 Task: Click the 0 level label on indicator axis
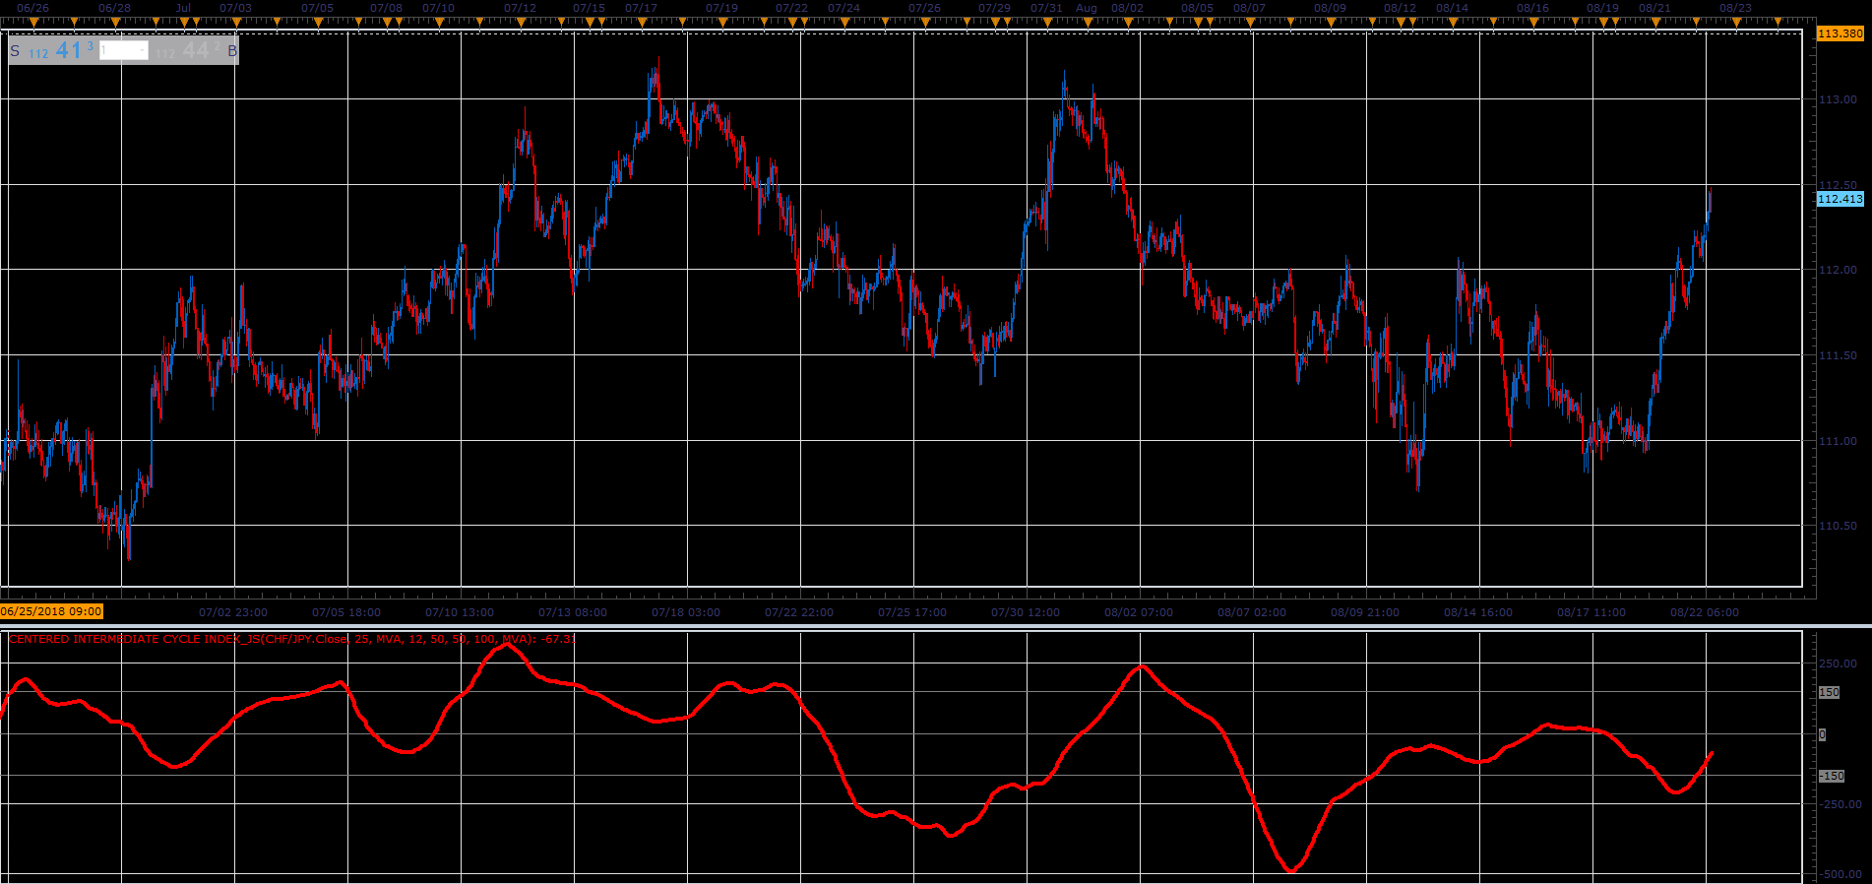coord(1822,734)
